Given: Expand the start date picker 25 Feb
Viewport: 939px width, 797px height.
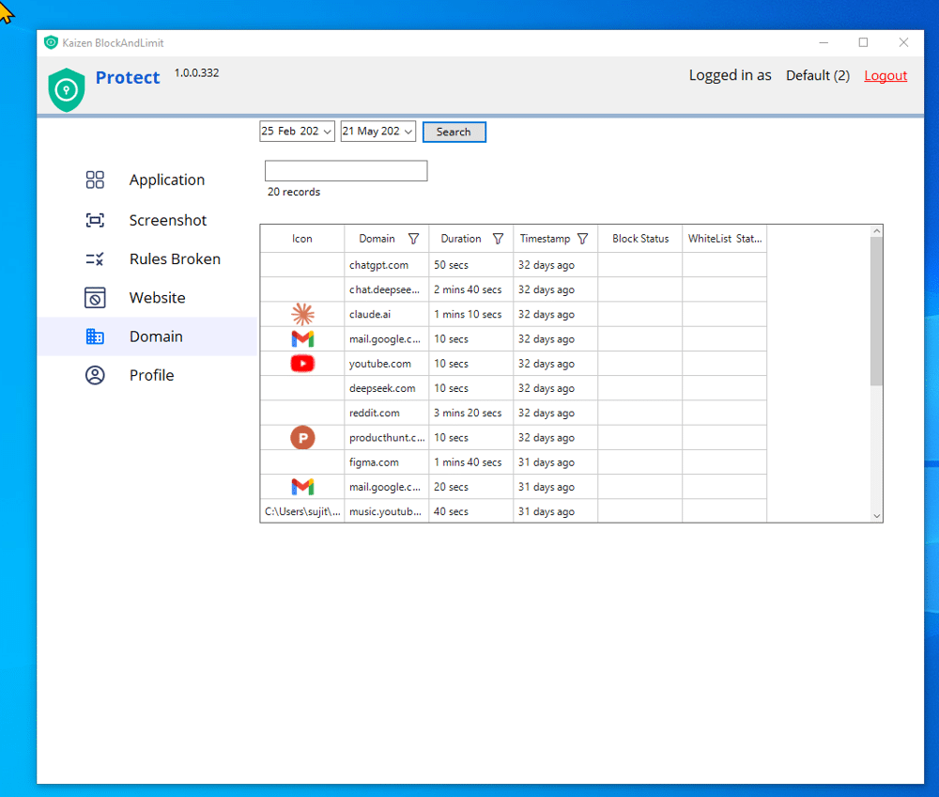Looking at the screenshot, I should pos(327,133).
